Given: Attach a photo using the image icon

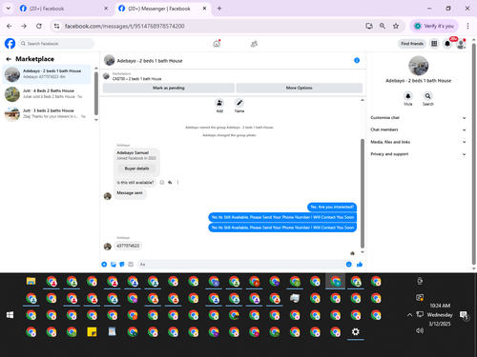Looking at the screenshot, I should (114, 265).
